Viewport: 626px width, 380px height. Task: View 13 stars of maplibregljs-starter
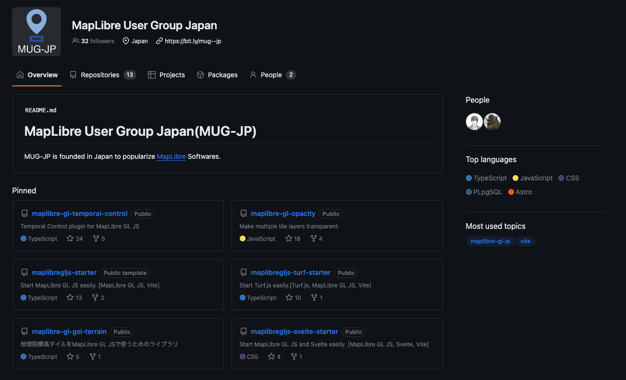[74, 297]
